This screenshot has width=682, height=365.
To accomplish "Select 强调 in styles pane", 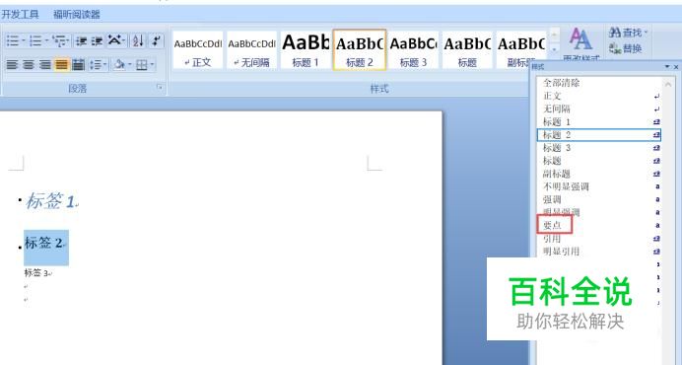I will (599, 200).
